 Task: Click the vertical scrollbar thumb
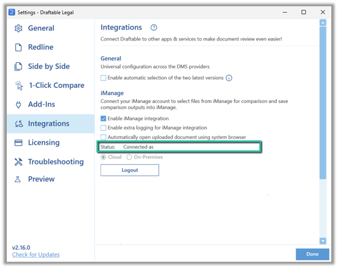pyautogui.click(x=323, y=103)
